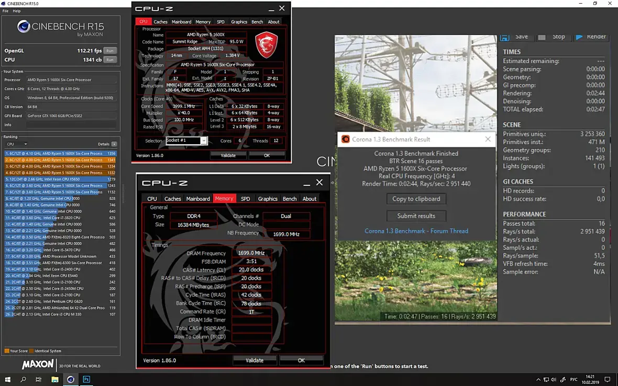Open Bench tab in lower CPU-Z
Screen dimensions: 618x386
pos(289,199)
